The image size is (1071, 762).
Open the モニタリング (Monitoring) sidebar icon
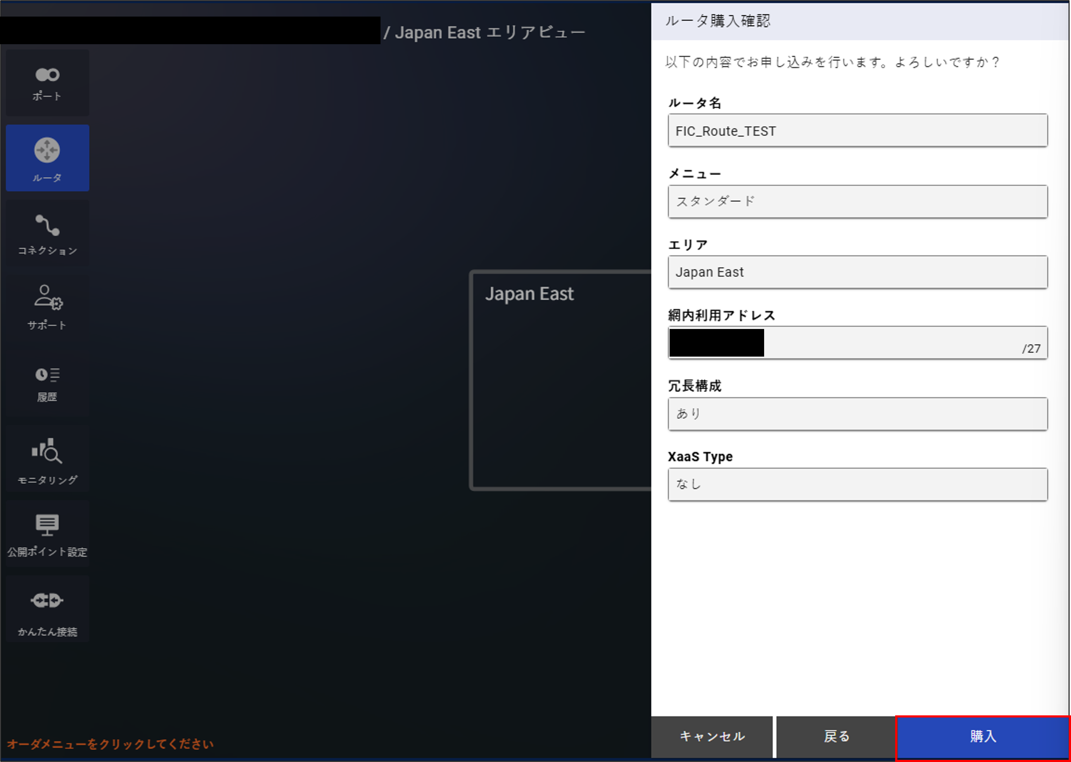(x=47, y=458)
